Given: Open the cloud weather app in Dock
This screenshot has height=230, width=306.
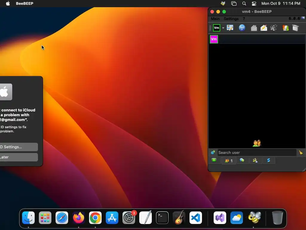Looking at the screenshot, I should point(237,218).
